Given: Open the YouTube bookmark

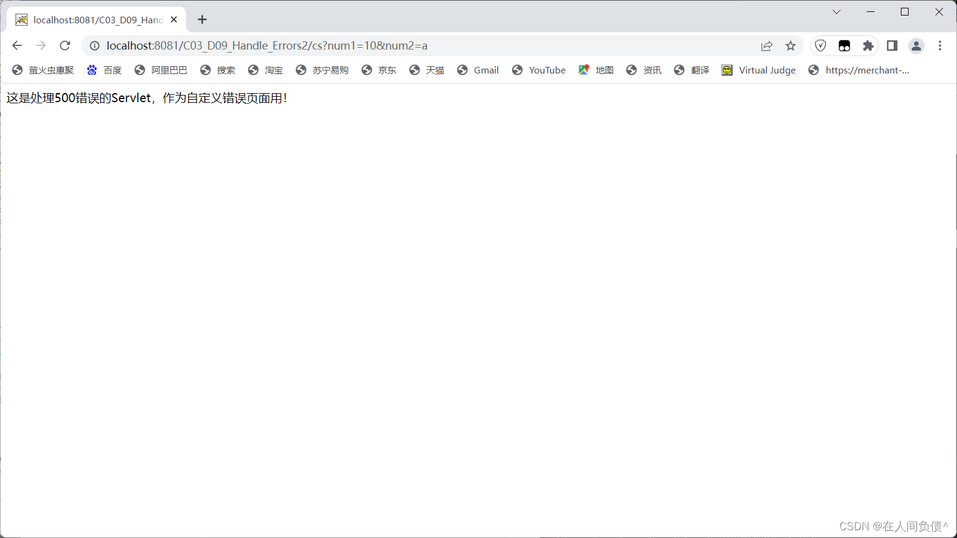Looking at the screenshot, I should tap(539, 70).
